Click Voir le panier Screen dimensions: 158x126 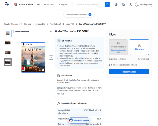pos(144,4)
